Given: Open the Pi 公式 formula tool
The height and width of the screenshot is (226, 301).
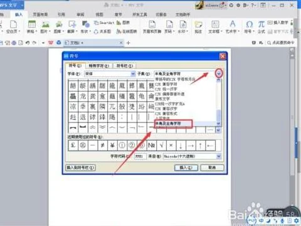Looking at the screenshot, I should [261, 27].
